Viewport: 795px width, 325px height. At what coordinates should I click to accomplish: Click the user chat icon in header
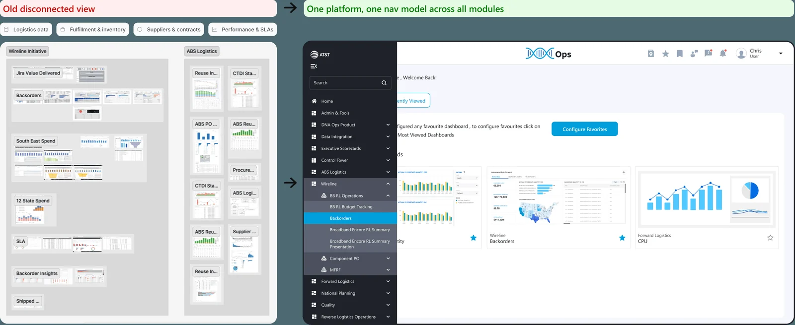[x=694, y=54]
